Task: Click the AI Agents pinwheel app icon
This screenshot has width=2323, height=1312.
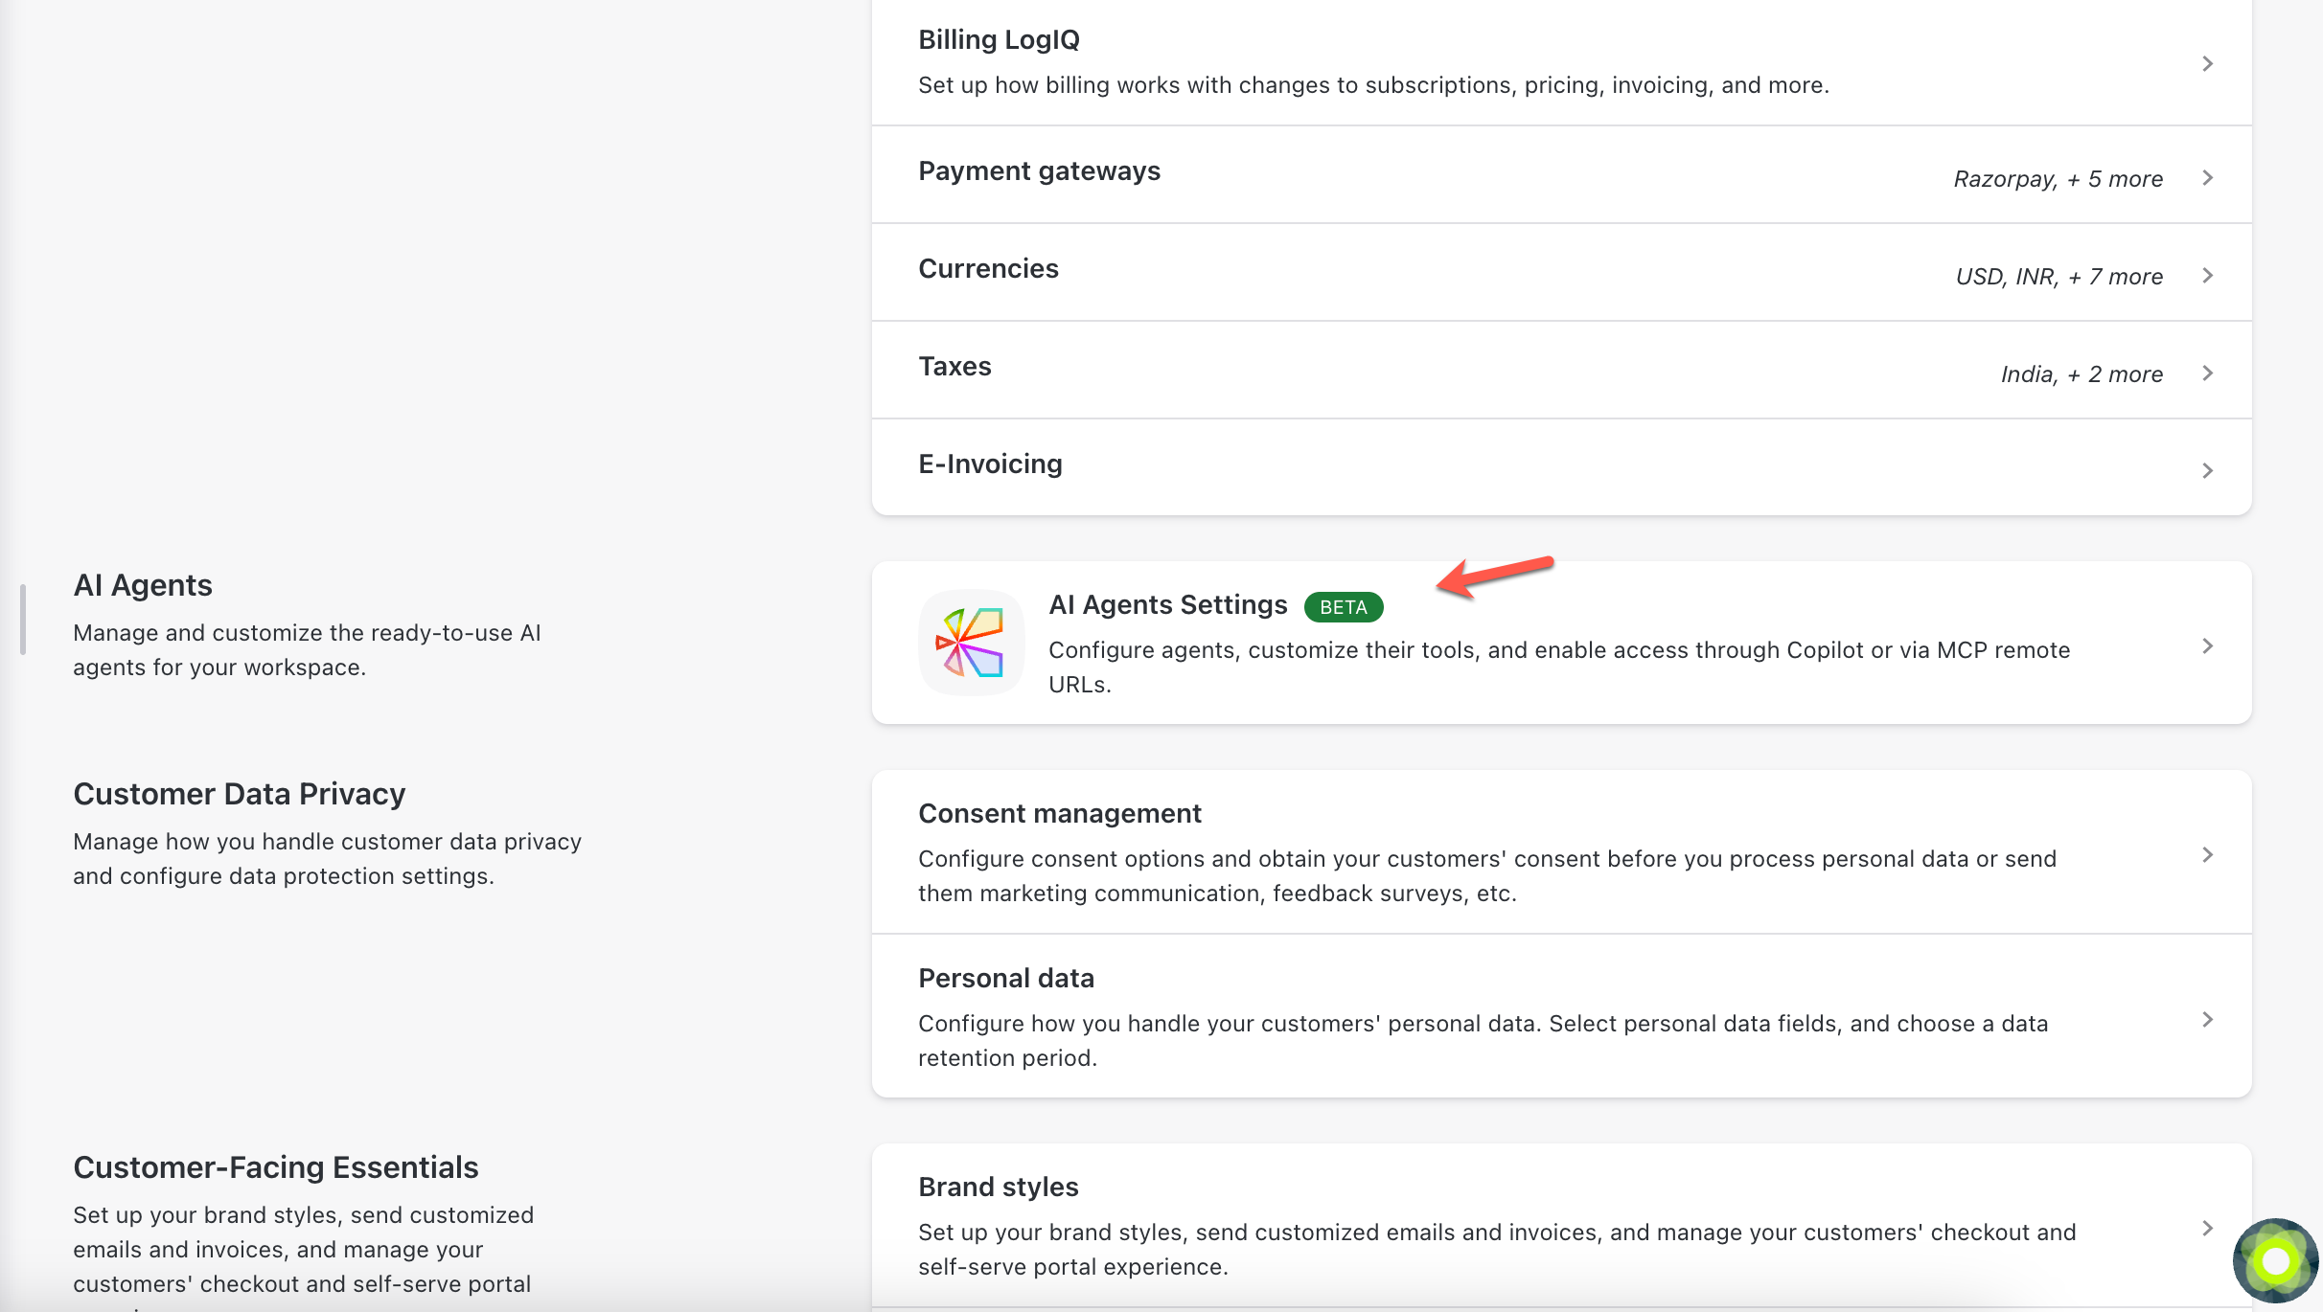Action: tap(971, 643)
